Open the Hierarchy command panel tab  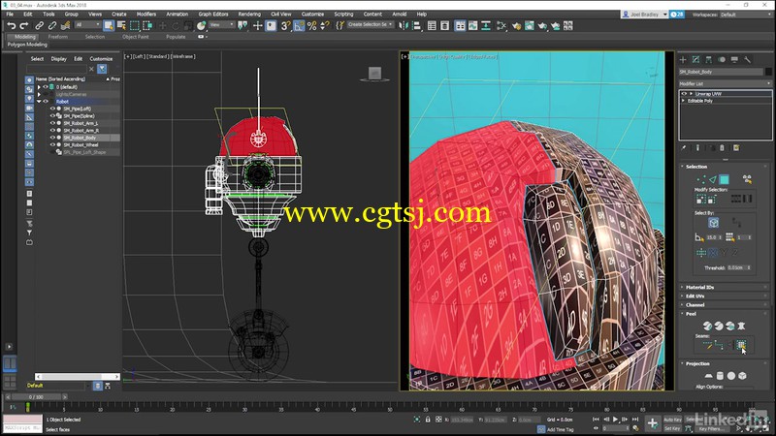[709, 60]
